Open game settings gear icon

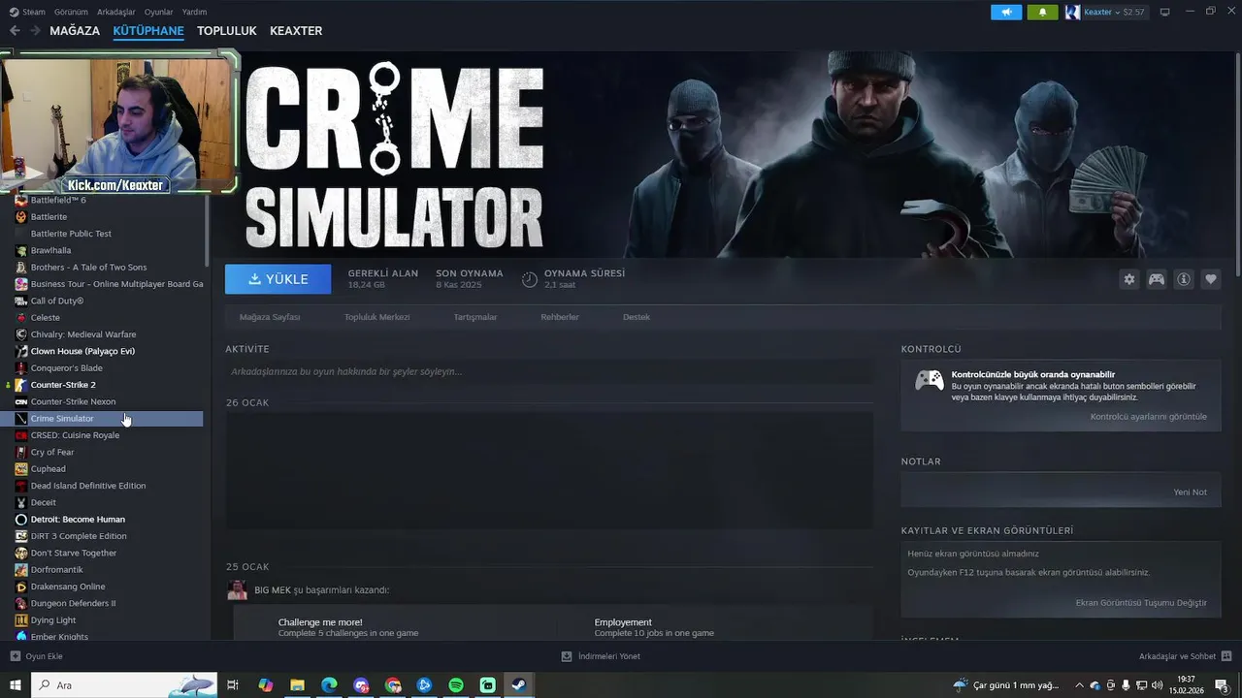click(x=1129, y=279)
